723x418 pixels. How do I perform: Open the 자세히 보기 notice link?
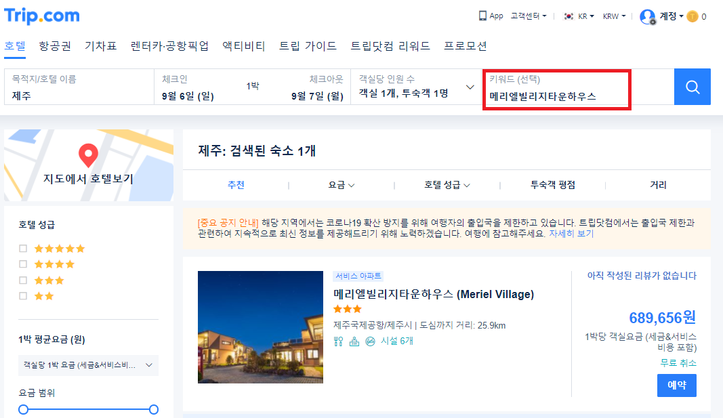click(571, 234)
